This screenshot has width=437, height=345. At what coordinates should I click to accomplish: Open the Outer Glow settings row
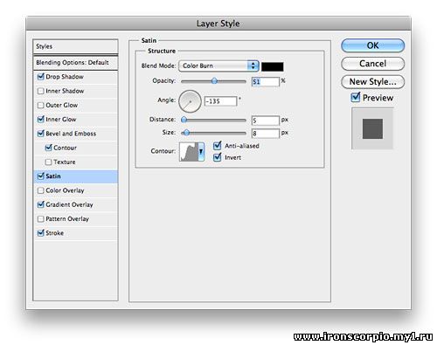point(76,106)
